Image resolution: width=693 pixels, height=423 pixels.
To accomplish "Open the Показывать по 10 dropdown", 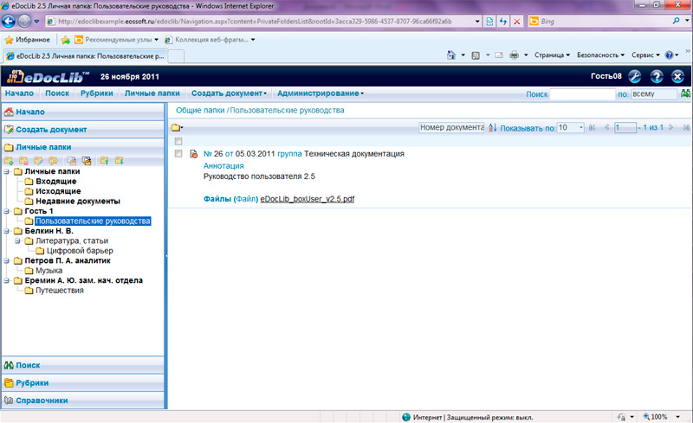I will tap(571, 128).
